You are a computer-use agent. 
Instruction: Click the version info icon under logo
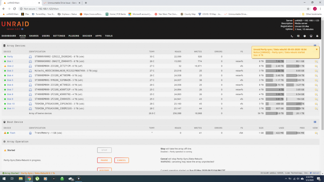(x=22, y=29)
